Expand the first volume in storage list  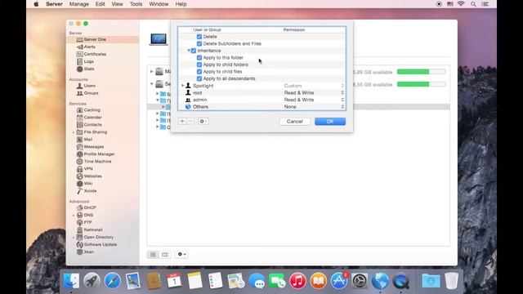pos(152,71)
